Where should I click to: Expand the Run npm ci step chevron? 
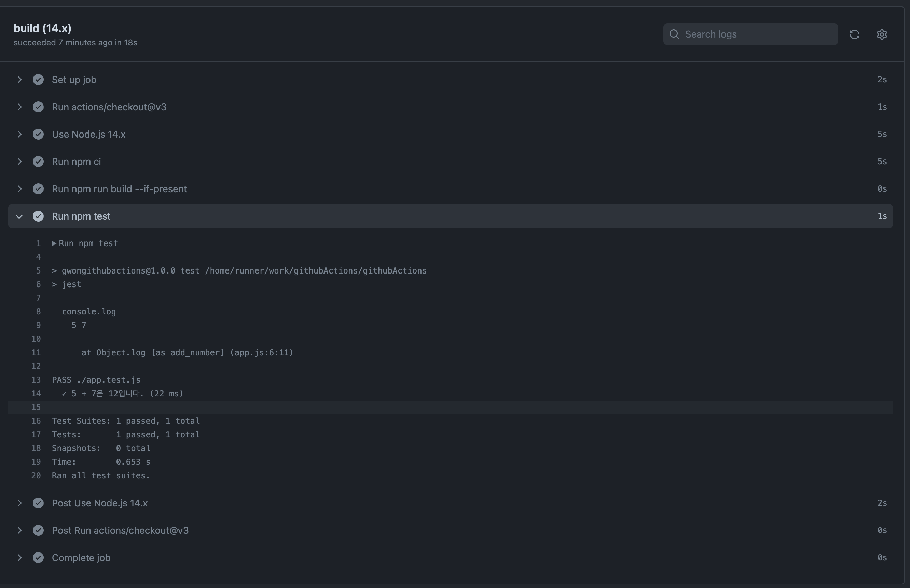tap(19, 162)
